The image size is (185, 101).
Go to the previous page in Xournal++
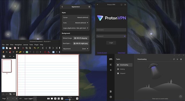pos(46,48)
